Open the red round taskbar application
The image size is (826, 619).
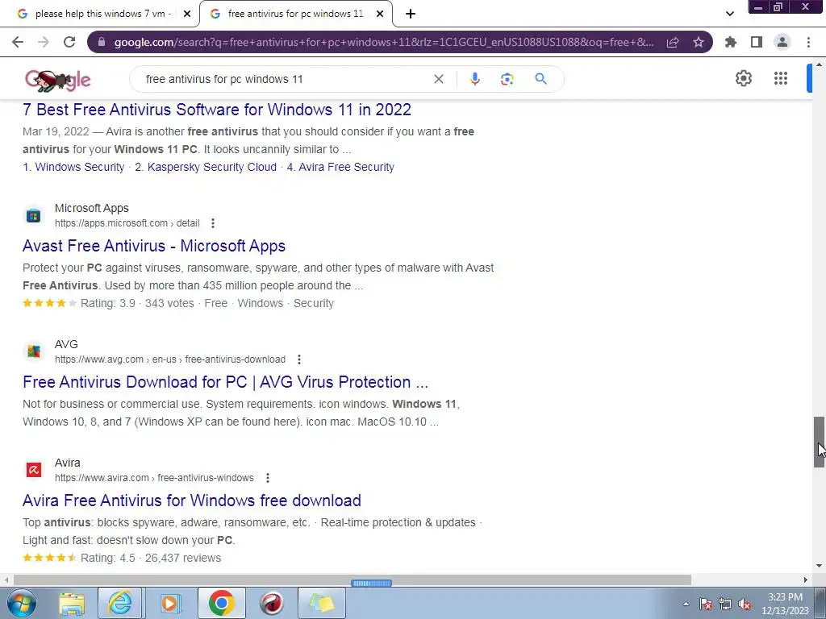[x=271, y=603]
